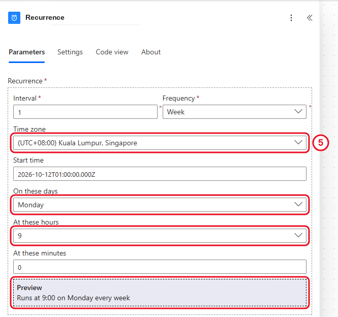
Task: Click the Interval input field
Action: [85, 112]
